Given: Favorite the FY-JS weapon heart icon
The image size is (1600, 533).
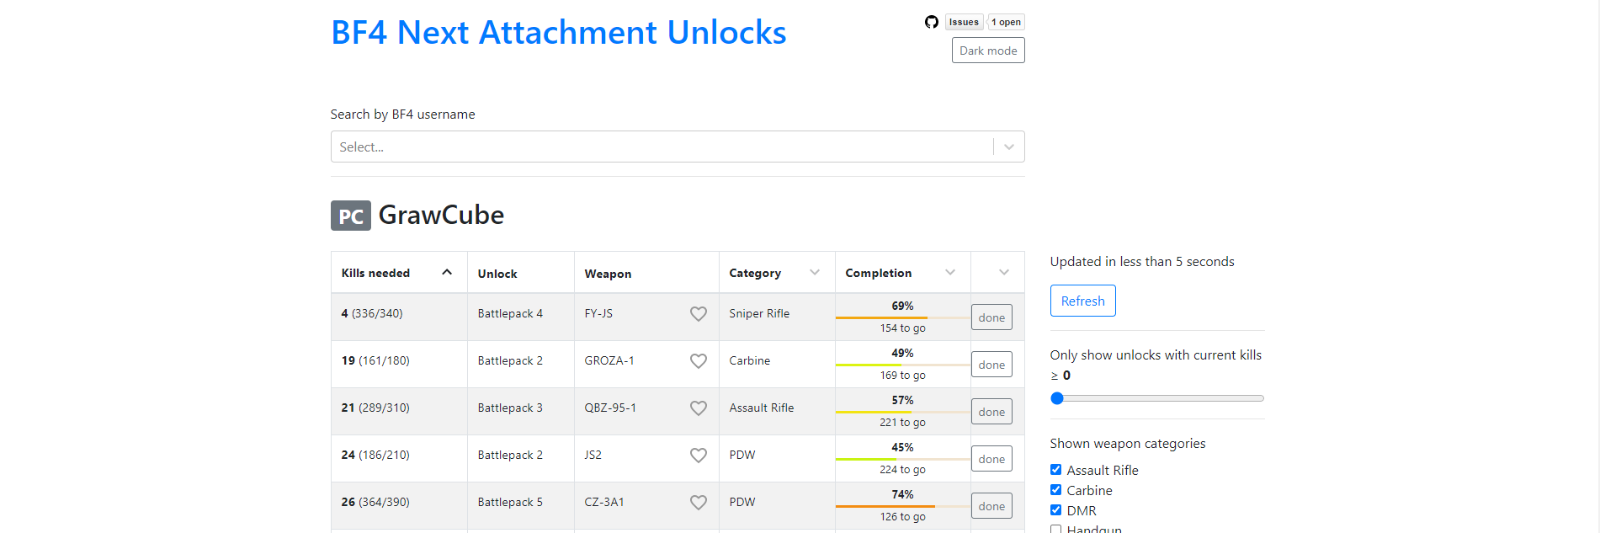Looking at the screenshot, I should pyautogui.click(x=698, y=314).
